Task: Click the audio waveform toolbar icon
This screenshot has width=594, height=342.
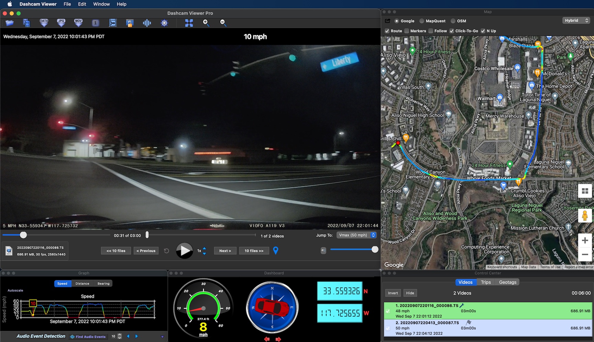Action: coord(147,23)
